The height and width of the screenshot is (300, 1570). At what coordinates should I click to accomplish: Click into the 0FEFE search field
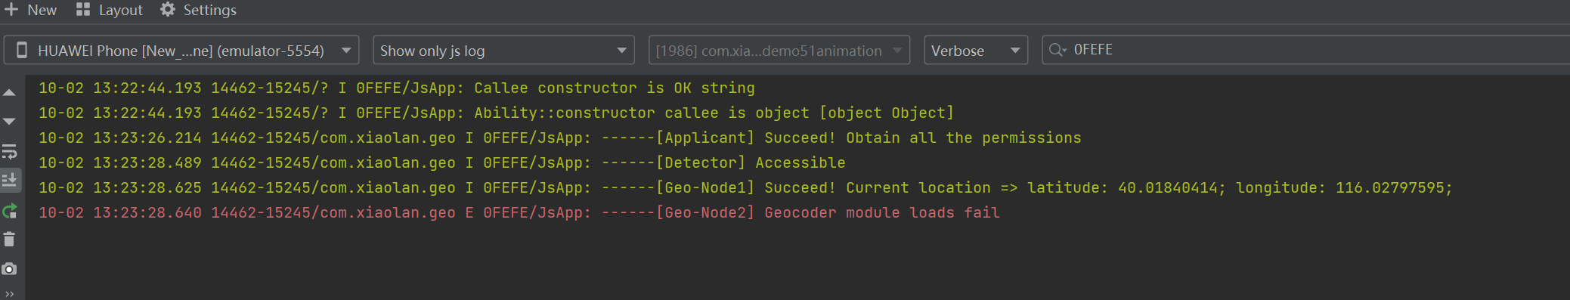(x=1315, y=50)
